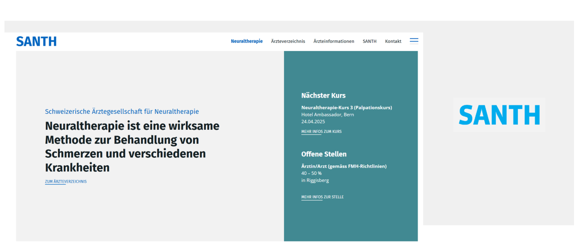
Task: Select the Neuraltherapie-Kurs 3 (Palpationskurs) title
Action: coord(346,108)
